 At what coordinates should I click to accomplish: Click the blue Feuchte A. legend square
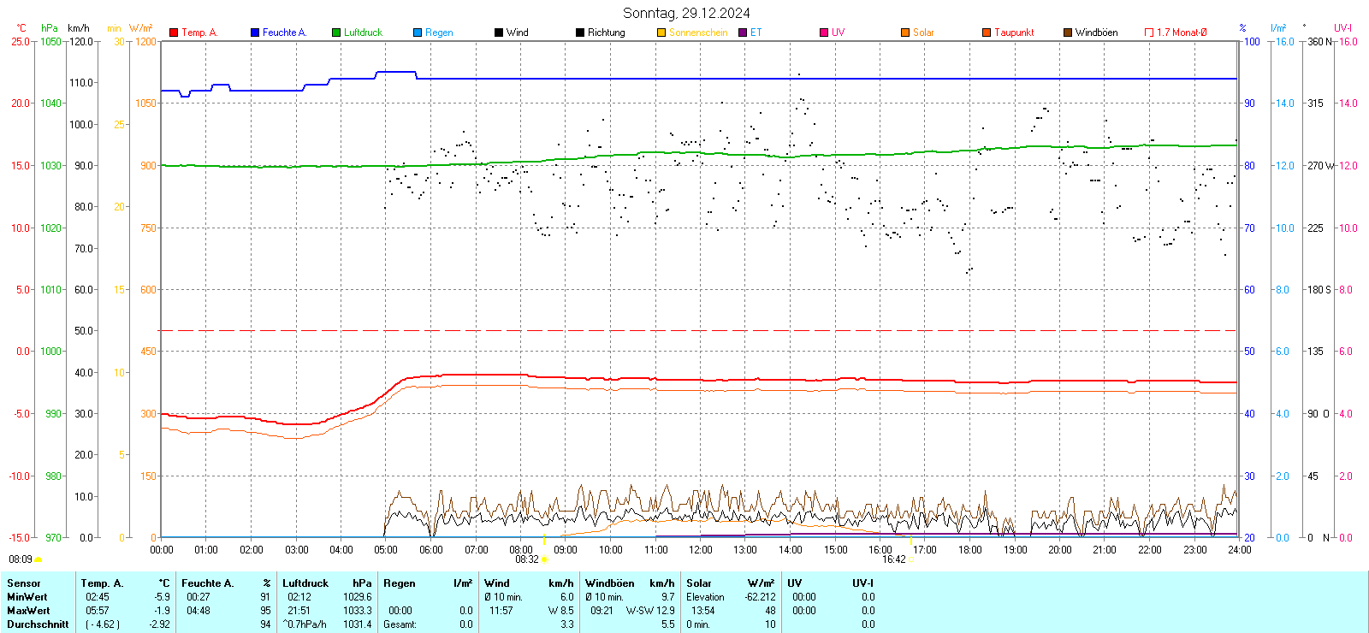(255, 33)
